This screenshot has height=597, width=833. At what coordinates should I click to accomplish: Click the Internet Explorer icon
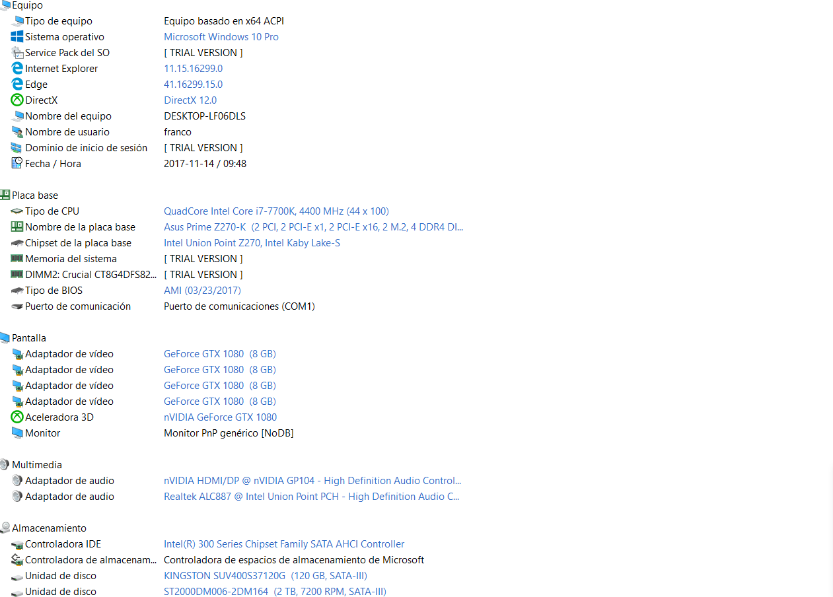click(x=17, y=69)
